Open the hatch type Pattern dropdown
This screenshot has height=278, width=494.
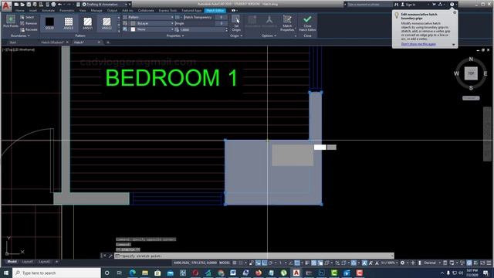coord(151,17)
